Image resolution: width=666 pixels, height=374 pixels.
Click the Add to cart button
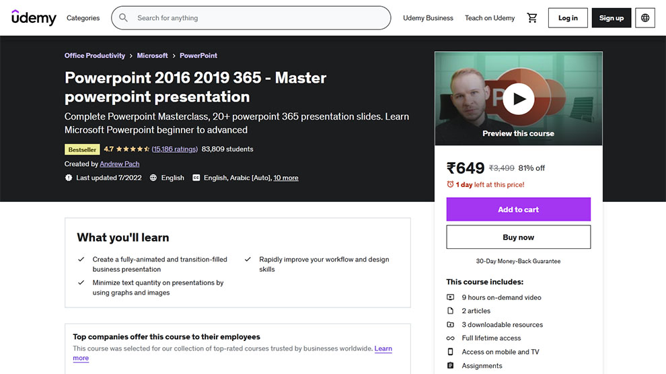point(518,209)
